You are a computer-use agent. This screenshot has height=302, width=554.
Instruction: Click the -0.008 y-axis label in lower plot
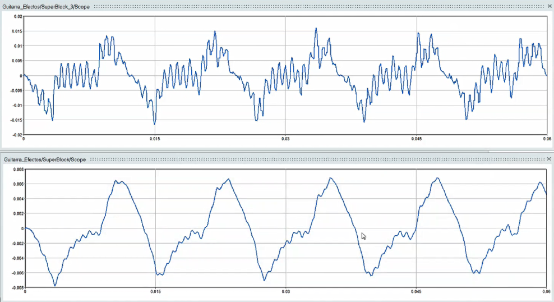(16, 288)
